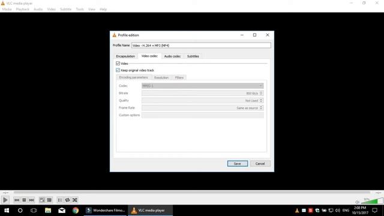Toggle the random shuffle icon
This screenshot has width=384, height=216.
[x=74, y=200]
